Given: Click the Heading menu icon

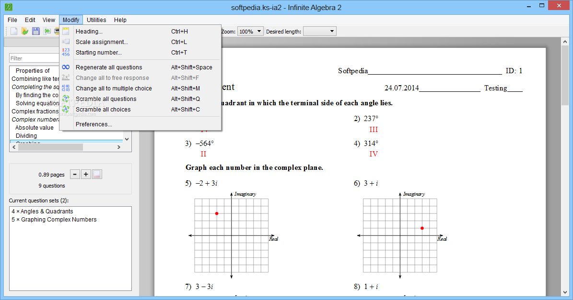Looking at the screenshot, I should 66,32.
